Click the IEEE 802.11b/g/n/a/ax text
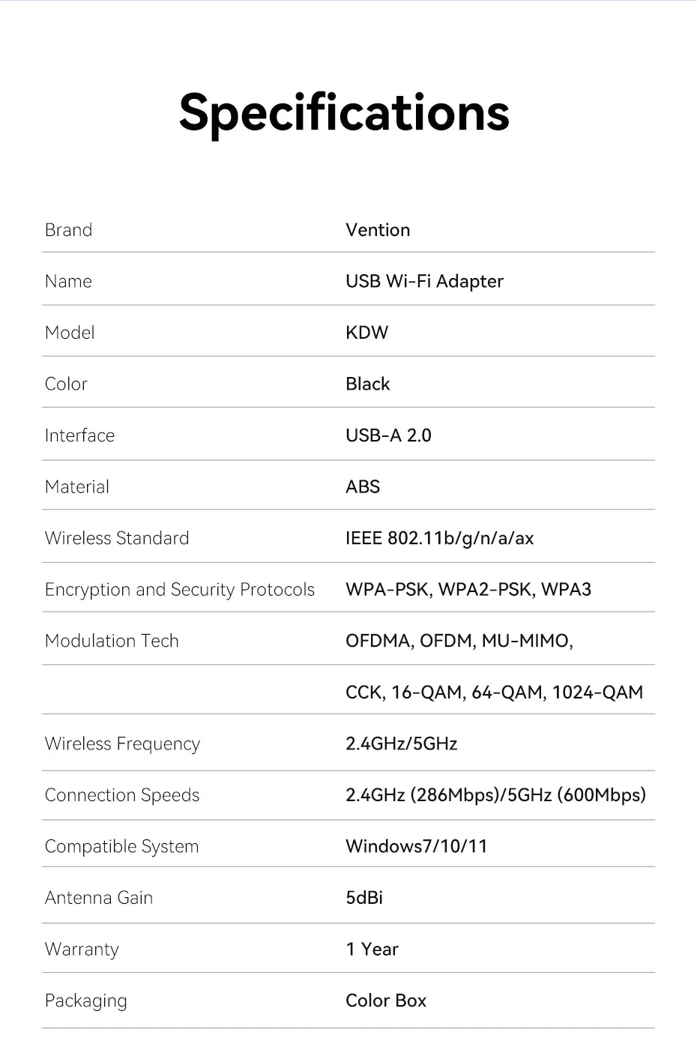 click(x=439, y=538)
